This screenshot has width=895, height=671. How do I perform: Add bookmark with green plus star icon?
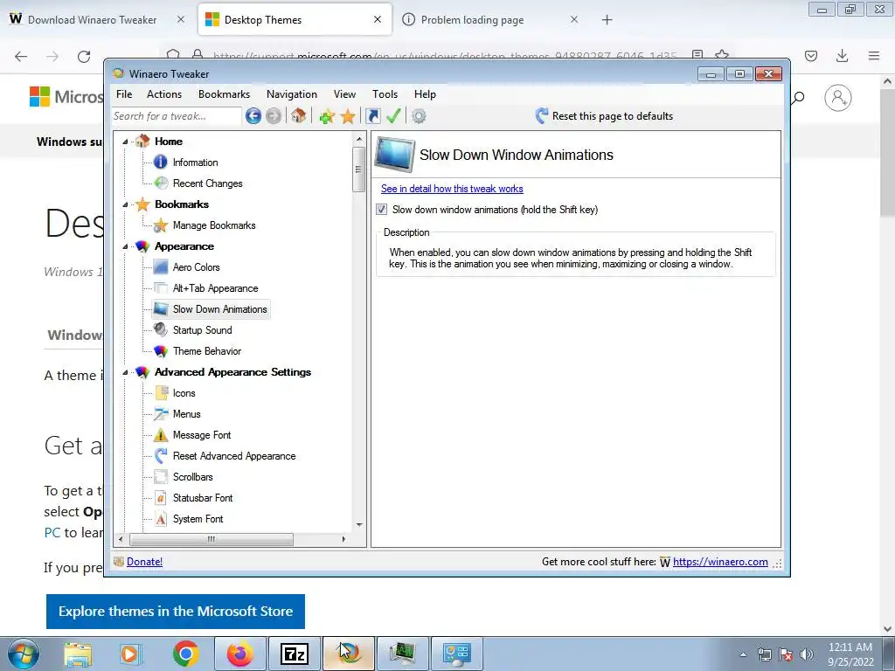pos(327,116)
